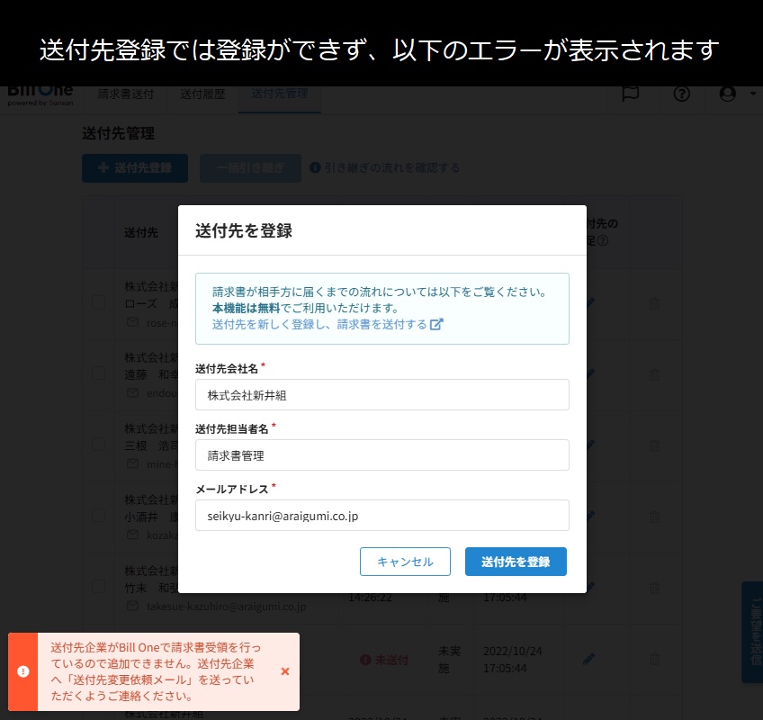Image resolution: width=763 pixels, height=720 pixels.
Task: Click the error notification exclamation icon
Action: pos(22,671)
